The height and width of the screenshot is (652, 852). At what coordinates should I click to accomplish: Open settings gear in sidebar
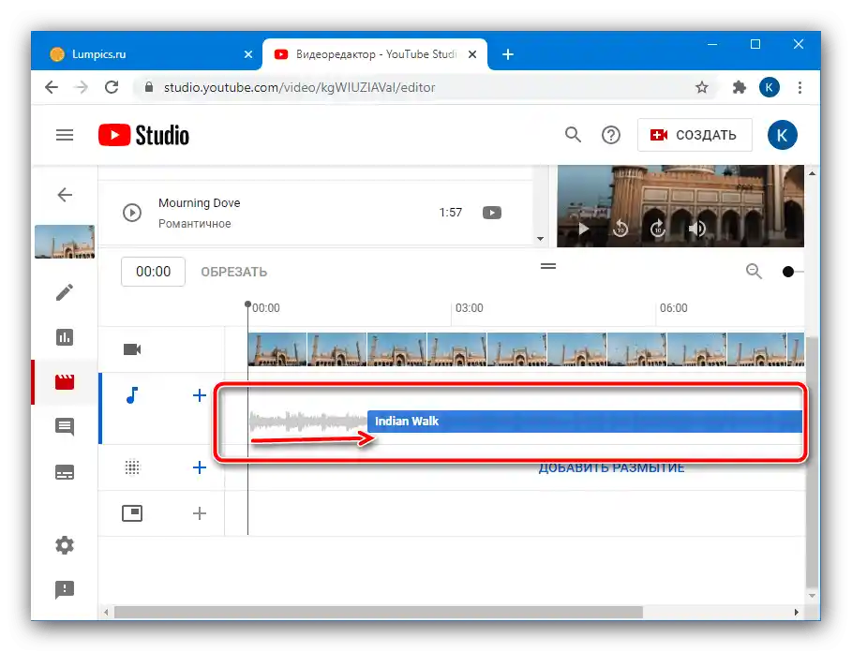pos(65,545)
